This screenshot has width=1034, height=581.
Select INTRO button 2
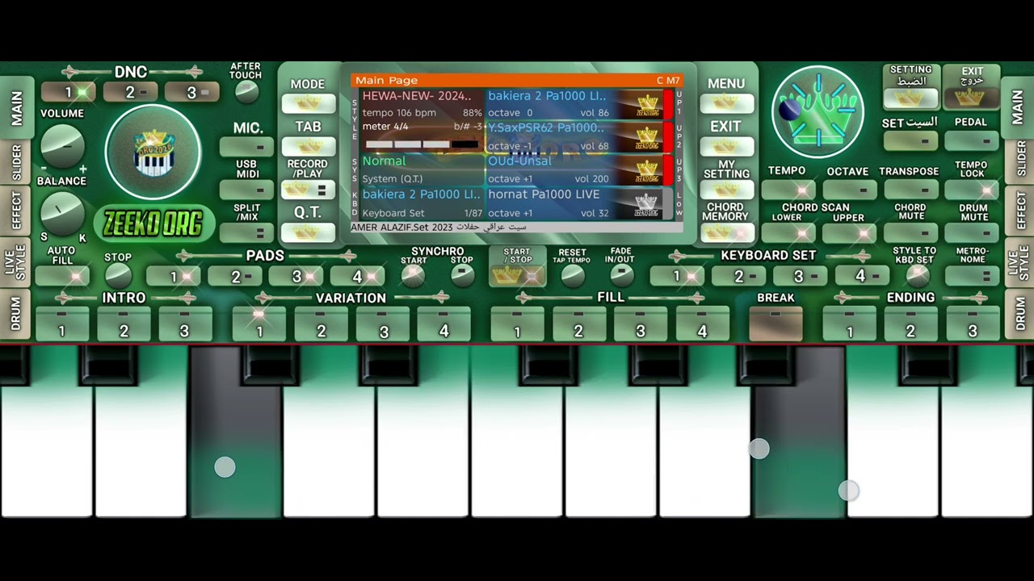click(x=124, y=323)
